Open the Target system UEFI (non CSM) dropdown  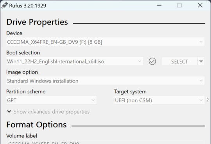click(159, 100)
